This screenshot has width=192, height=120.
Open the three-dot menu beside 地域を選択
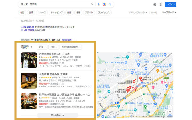pyautogui.click(x=75, y=40)
